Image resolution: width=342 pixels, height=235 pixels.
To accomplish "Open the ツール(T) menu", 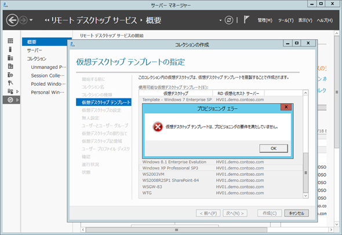I will tap(286, 20).
